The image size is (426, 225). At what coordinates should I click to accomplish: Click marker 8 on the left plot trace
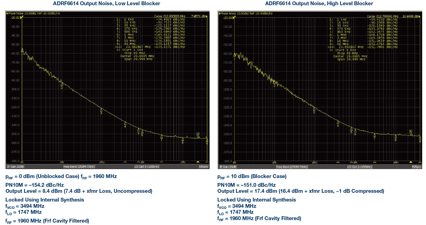183,139
